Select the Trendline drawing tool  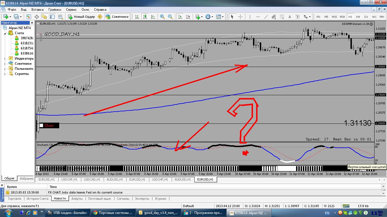click(x=266, y=17)
